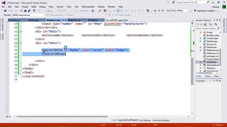Click the send feedback person icon in title bar
The width and height of the screenshot is (227, 127).
(173, 2)
